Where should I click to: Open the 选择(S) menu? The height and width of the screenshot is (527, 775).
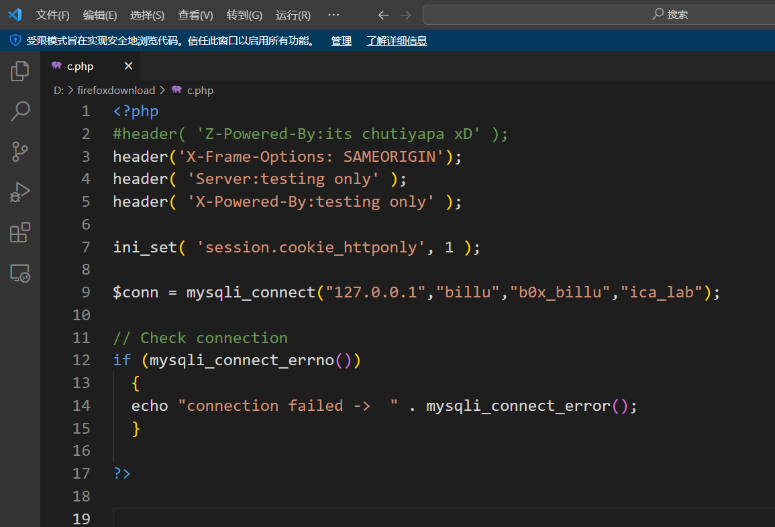click(148, 15)
